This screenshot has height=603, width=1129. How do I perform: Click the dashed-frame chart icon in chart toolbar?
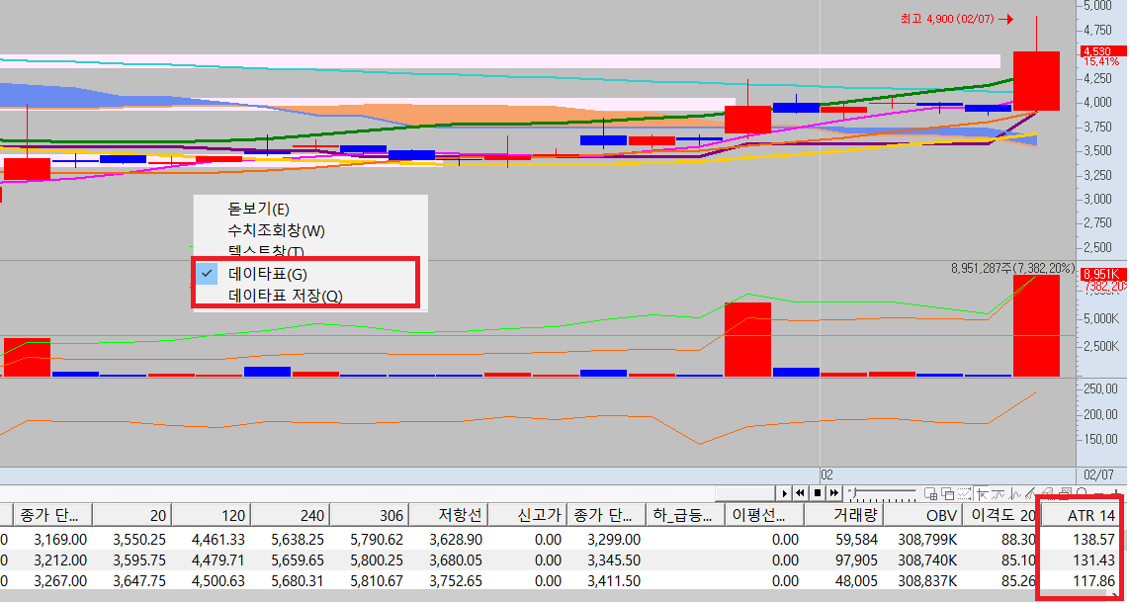964,493
